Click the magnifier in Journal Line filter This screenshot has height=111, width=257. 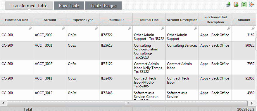click(163, 28)
